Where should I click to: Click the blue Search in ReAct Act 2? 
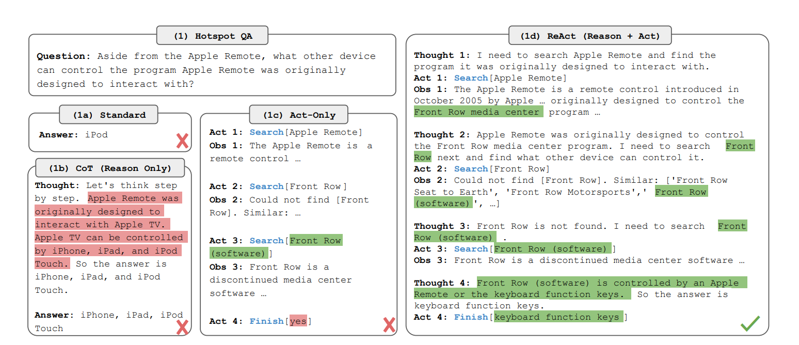[x=471, y=169]
